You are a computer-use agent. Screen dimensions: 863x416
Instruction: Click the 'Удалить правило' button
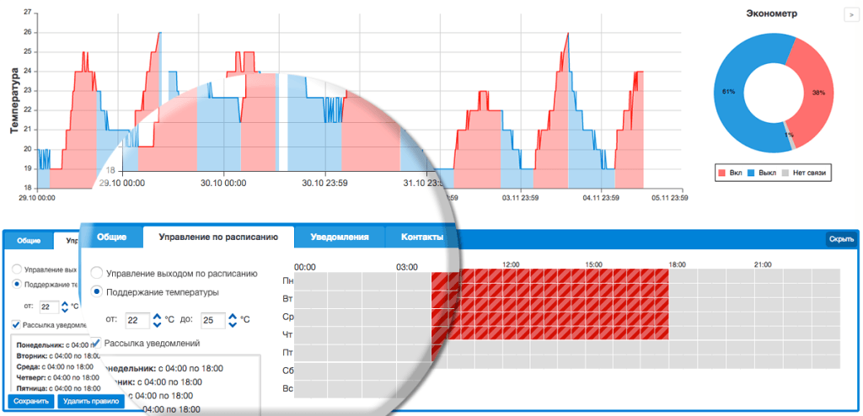90,402
